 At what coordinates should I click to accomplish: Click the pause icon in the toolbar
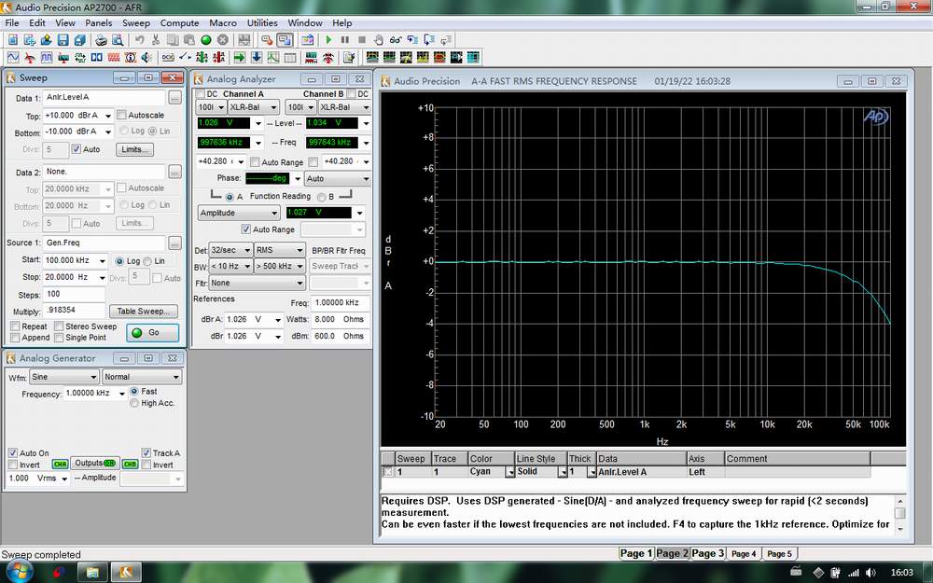[x=345, y=40]
